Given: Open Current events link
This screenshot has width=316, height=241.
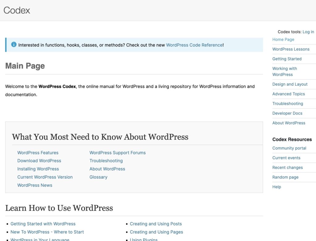Looking at the screenshot, I should point(286,158).
